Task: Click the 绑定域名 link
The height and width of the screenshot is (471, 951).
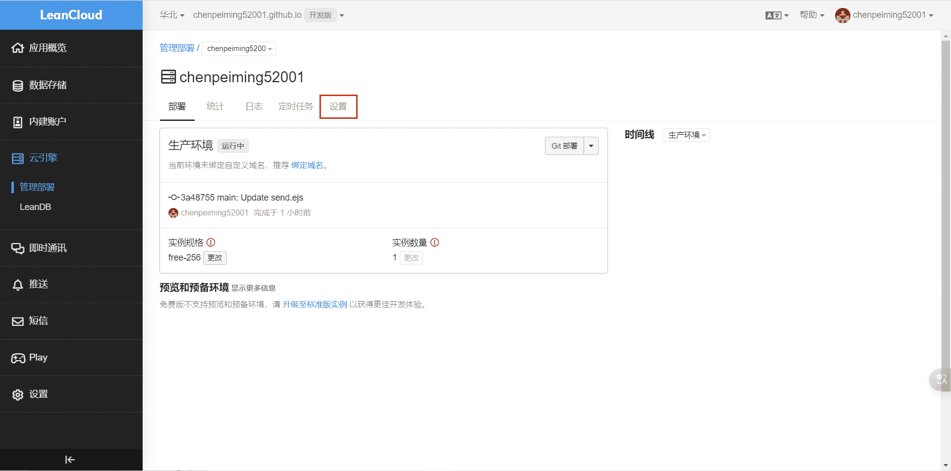Action: click(307, 165)
